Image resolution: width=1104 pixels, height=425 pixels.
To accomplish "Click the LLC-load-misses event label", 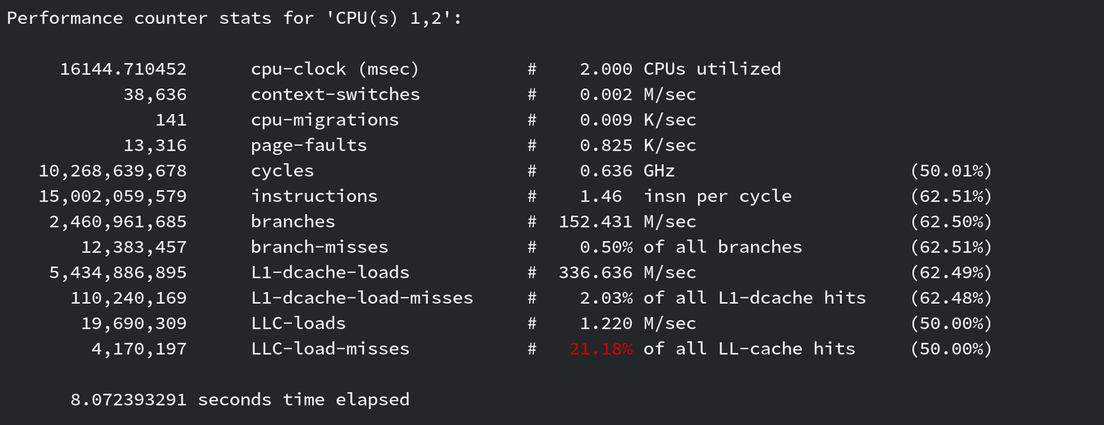I will coord(330,349).
